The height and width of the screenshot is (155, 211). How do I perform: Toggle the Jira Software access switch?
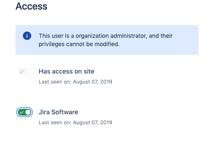[25, 112]
